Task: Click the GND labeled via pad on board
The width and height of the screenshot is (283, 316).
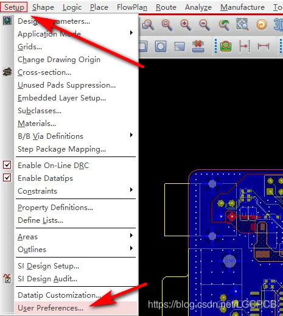Action: (x=229, y=261)
